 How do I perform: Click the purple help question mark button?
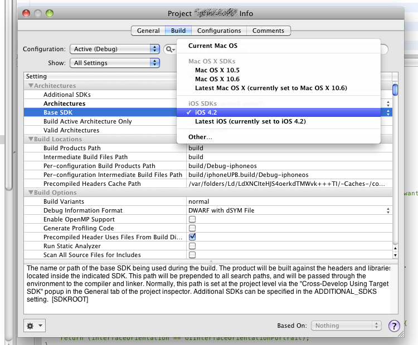pyautogui.click(x=394, y=326)
